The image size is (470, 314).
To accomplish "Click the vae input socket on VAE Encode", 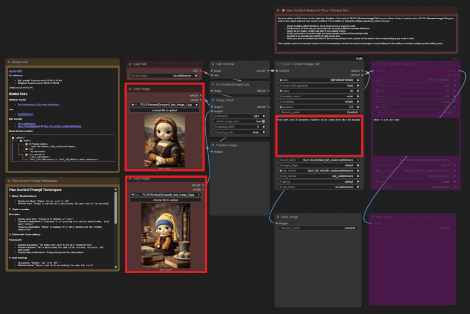I will 212,75.
